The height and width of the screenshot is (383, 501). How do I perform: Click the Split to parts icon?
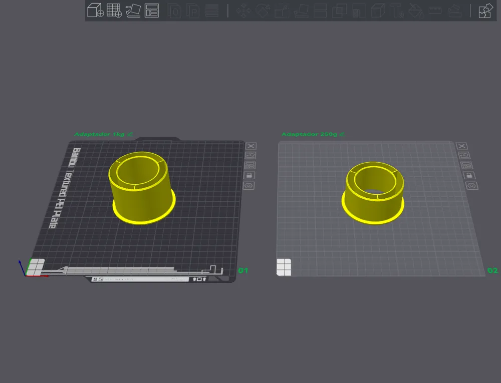pyautogui.click(x=193, y=10)
